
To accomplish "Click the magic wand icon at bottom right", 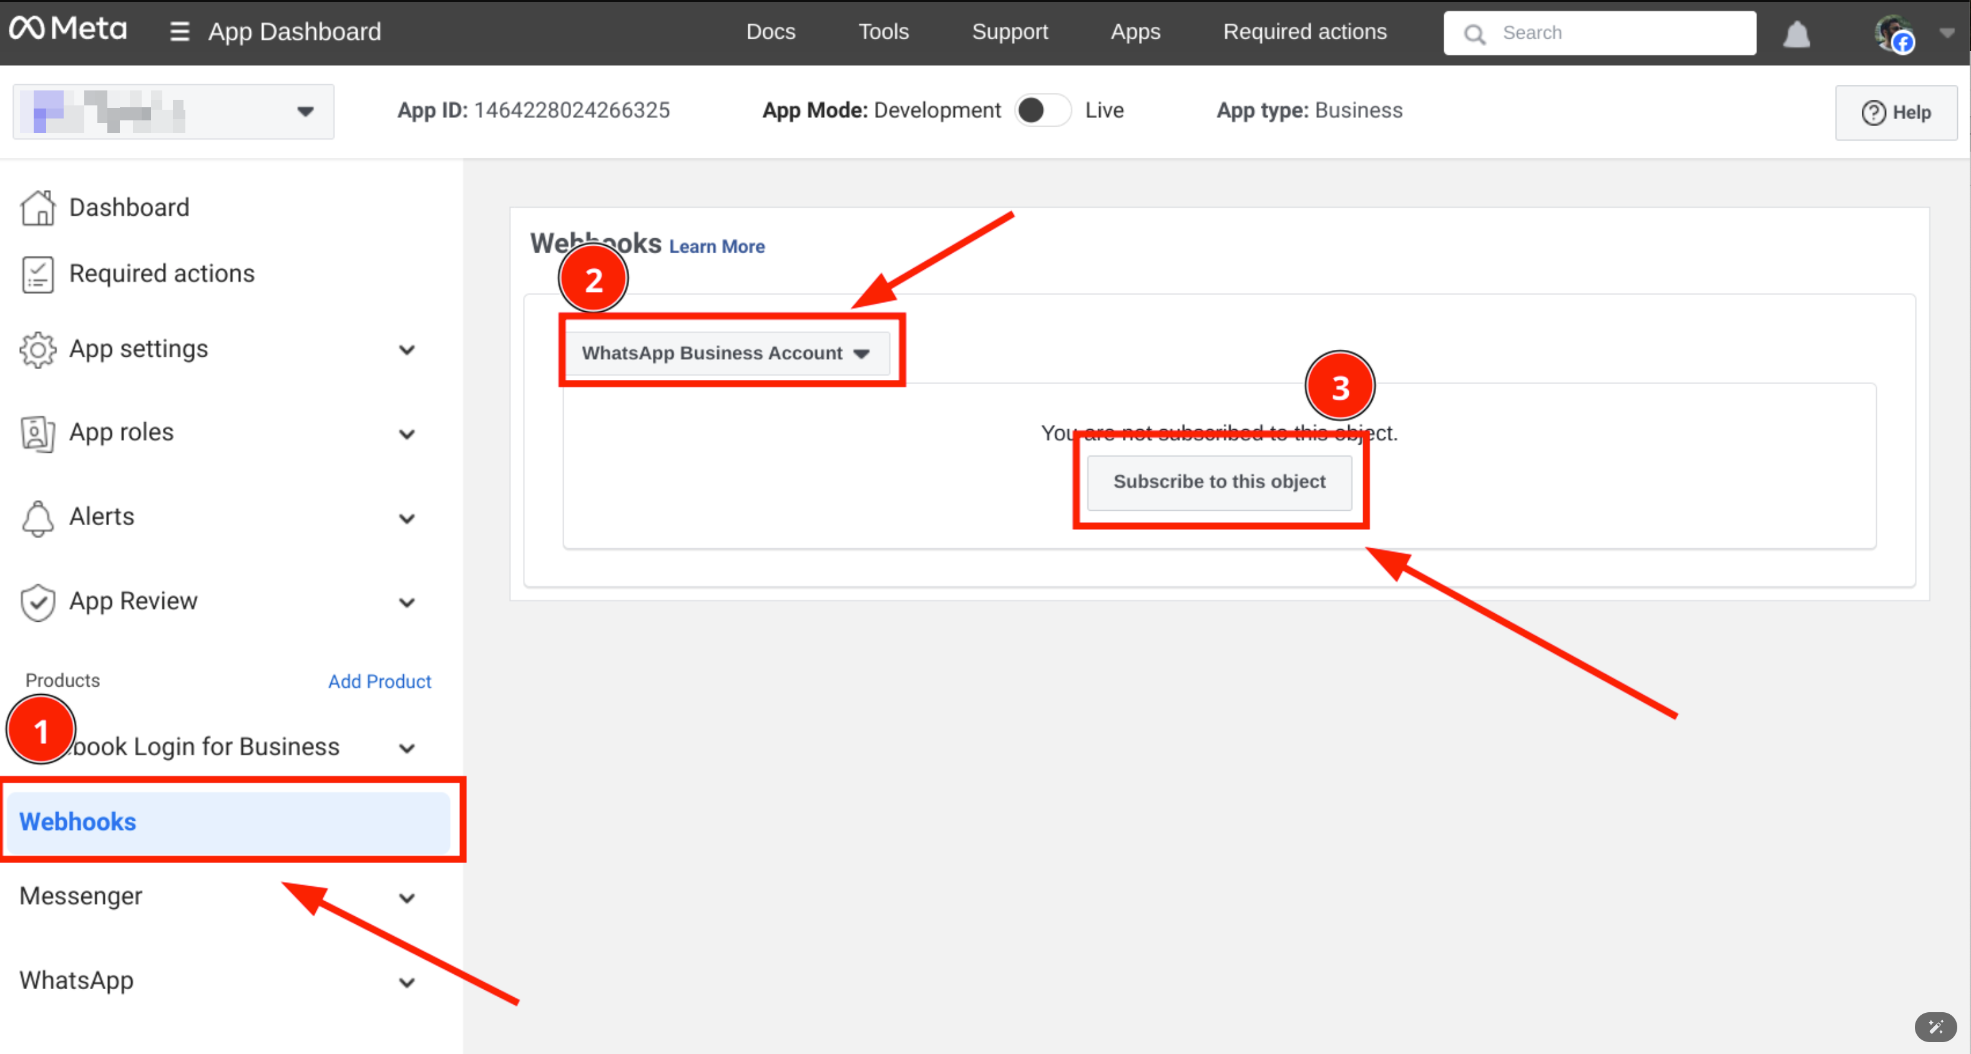I will coord(1936,1027).
